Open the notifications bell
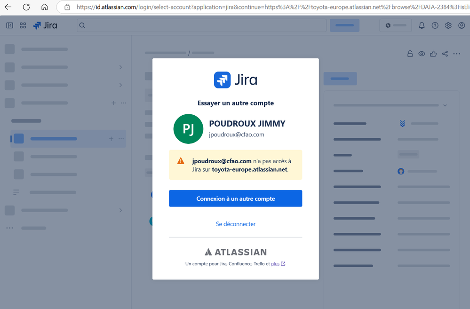470x309 pixels. 422,25
